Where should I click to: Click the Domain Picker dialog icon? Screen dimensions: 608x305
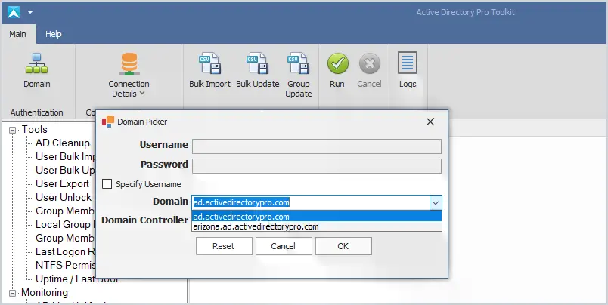coord(108,122)
